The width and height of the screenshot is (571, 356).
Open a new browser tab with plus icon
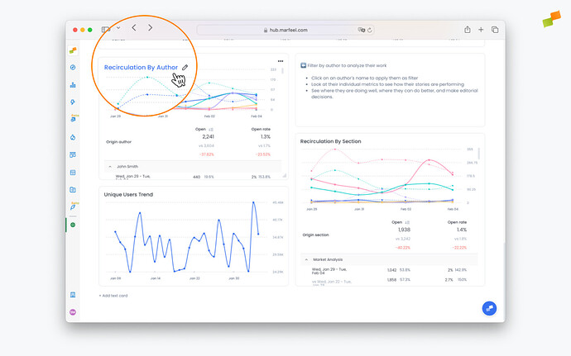click(x=481, y=30)
